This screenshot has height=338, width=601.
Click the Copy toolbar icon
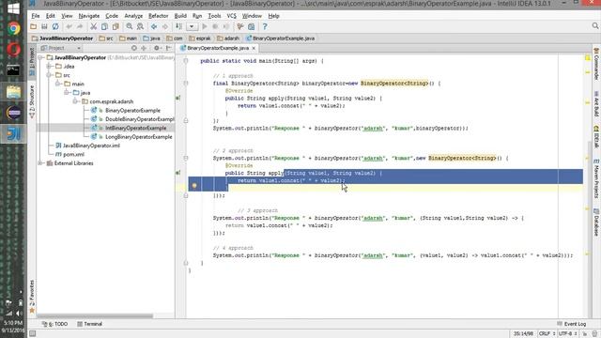[104, 27]
